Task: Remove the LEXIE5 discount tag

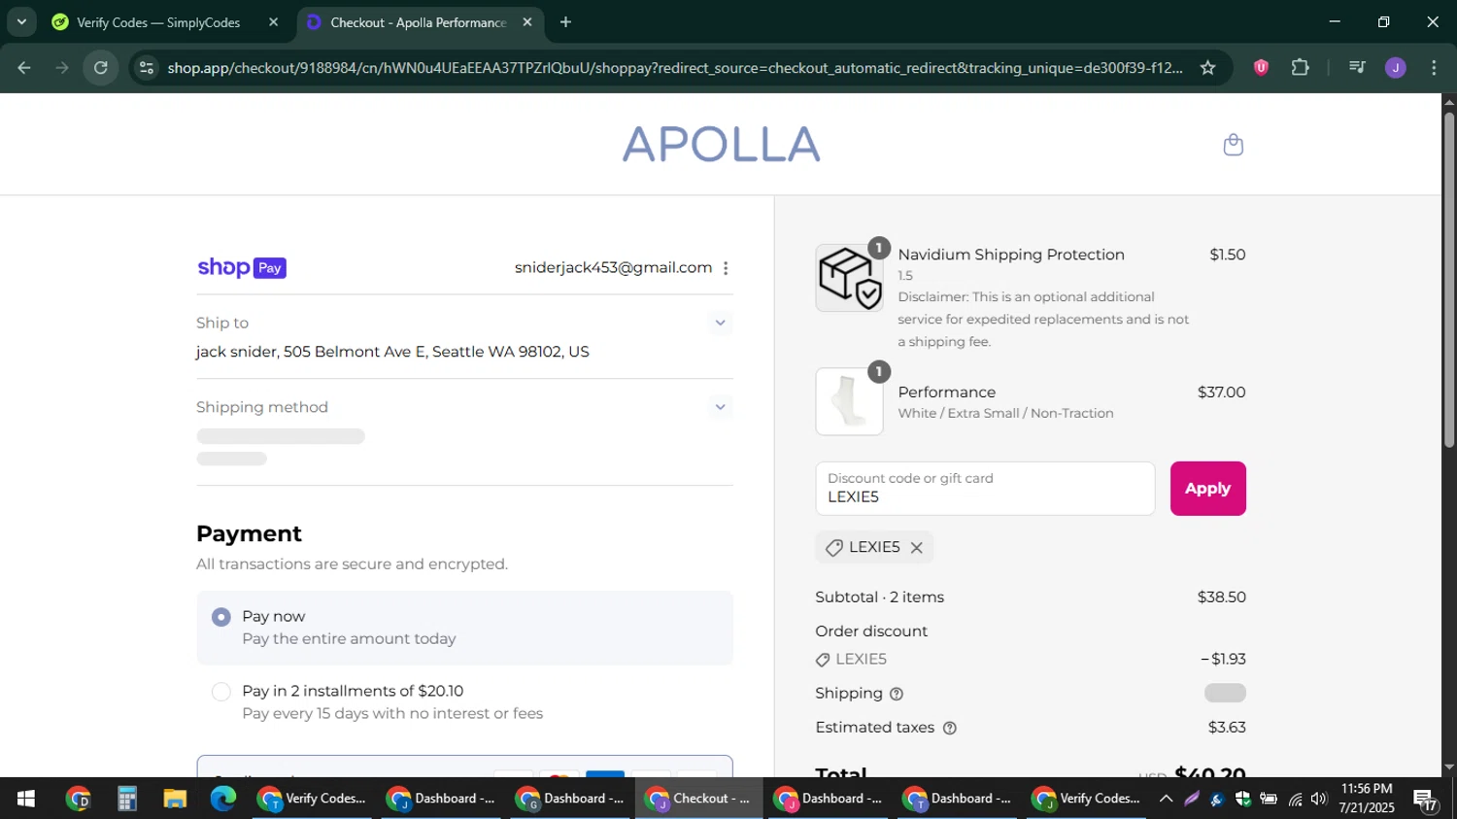Action: pos(916,548)
